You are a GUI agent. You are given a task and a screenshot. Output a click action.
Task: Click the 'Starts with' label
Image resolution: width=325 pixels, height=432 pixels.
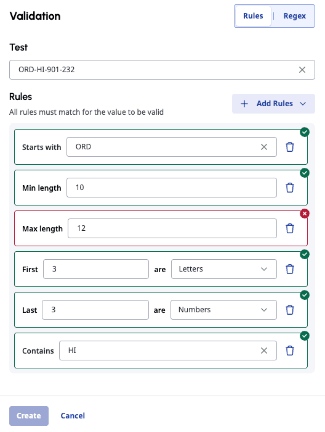coord(41,147)
